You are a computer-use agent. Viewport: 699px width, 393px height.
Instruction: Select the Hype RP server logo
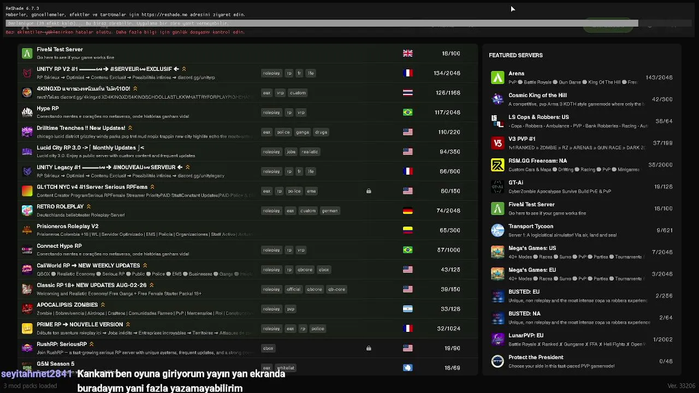(27, 112)
